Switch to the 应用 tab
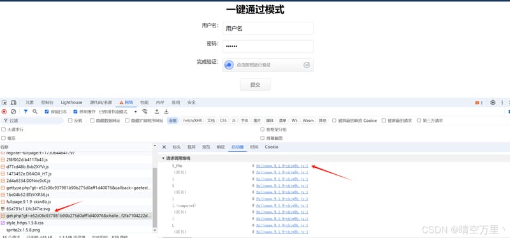The height and width of the screenshot is (238, 510). coord(176,103)
